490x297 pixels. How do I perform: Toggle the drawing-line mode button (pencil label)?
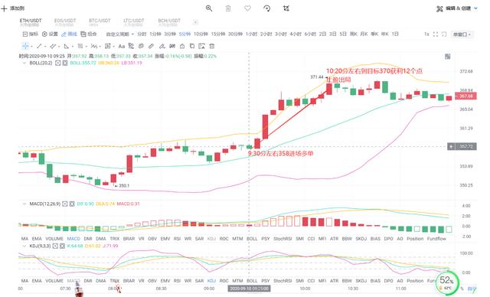click(69, 34)
